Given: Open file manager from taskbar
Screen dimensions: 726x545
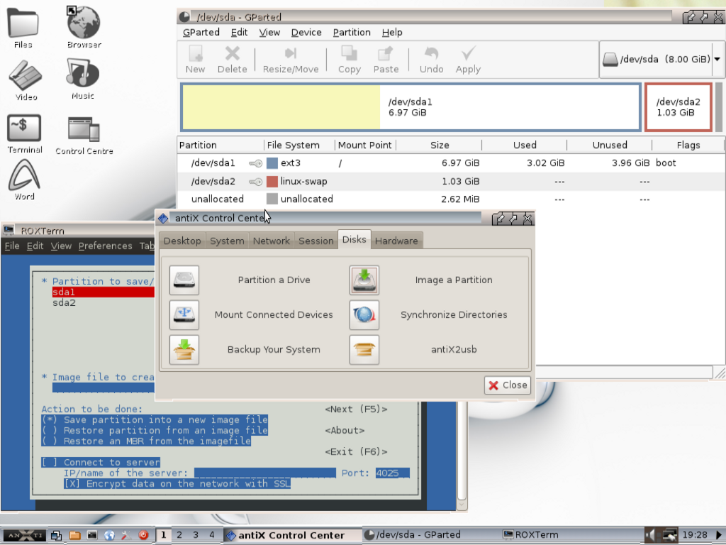Looking at the screenshot, I should point(74,535).
